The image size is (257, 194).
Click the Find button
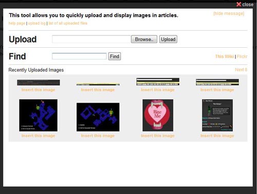pyautogui.click(x=115, y=56)
